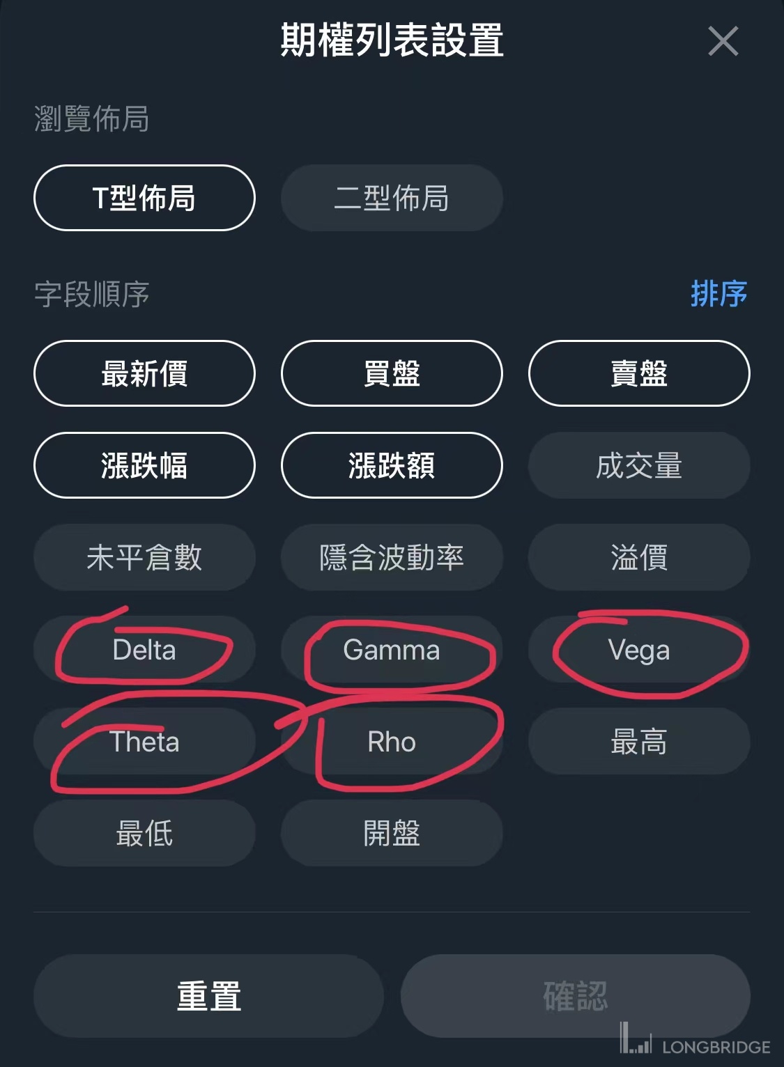The image size is (784, 1067).
Task: Enable the 成交量 field
Action: (x=639, y=465)
